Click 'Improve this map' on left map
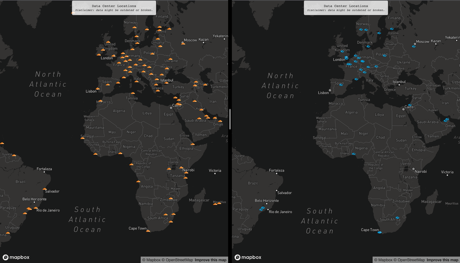The height and width of the screenshot is (263, 460). click(211, 260)
